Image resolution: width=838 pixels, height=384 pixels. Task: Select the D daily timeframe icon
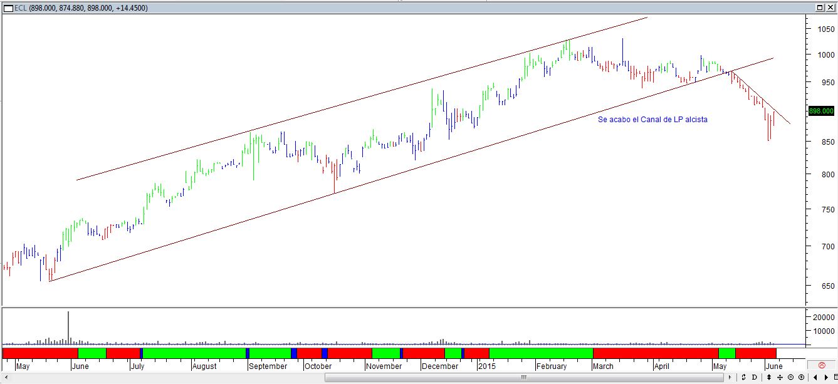pyautogui.click(x=755, y=377)
